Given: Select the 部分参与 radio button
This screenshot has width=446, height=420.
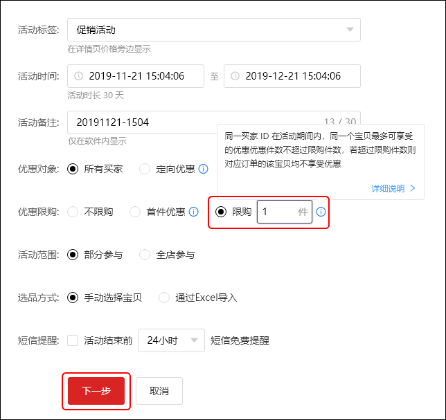Looking at the screenshot, I should point(73,255).
